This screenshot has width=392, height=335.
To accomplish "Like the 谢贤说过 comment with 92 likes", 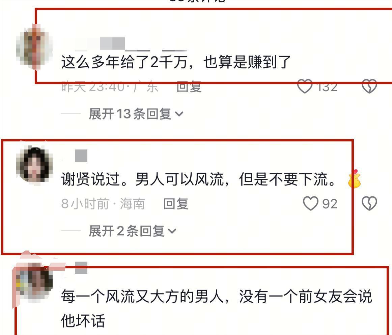I will 310,204.
